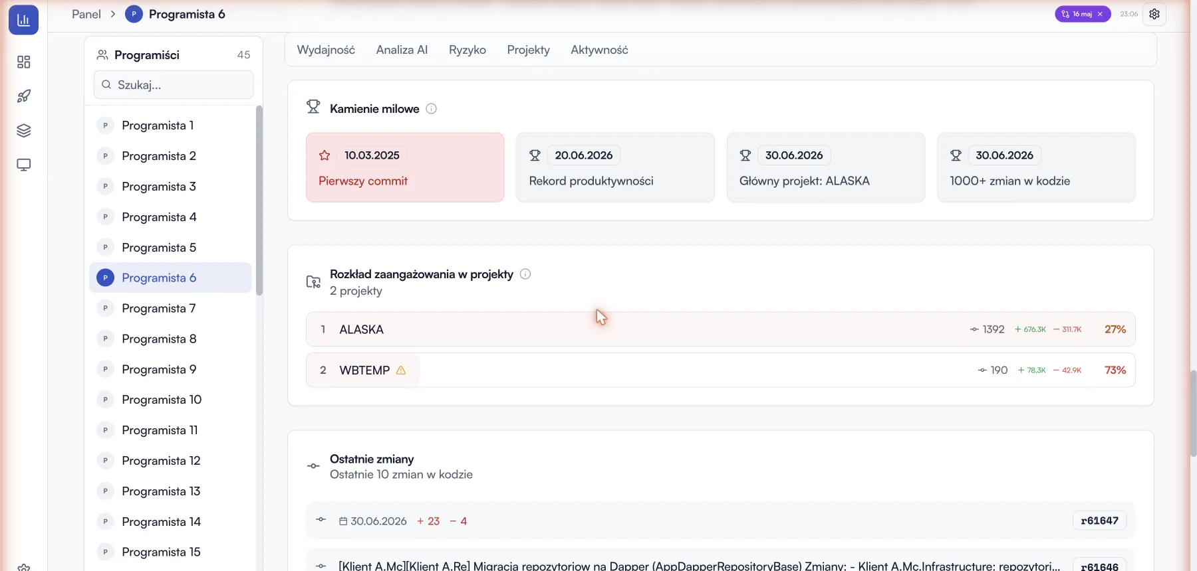Click the star icon on Pierwszy commit card
This screenshot has height=571, width=1197.
point(325,155)
